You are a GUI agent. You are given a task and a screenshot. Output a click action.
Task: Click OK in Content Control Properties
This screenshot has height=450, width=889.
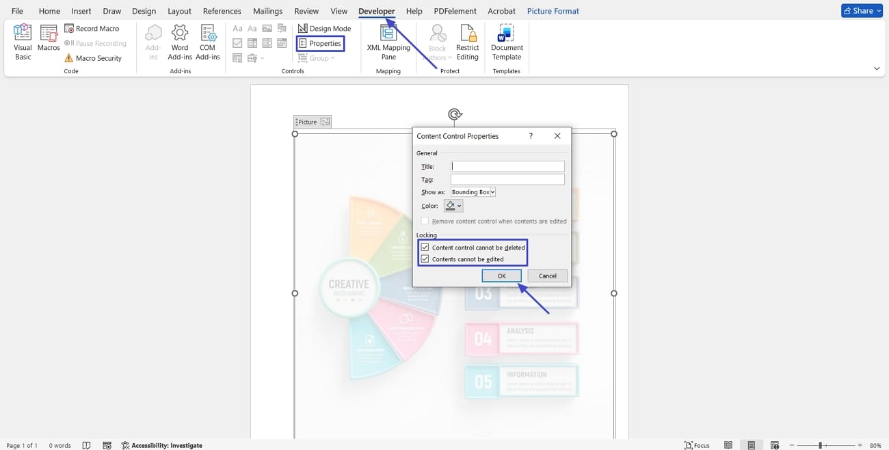tap(501, 276)
